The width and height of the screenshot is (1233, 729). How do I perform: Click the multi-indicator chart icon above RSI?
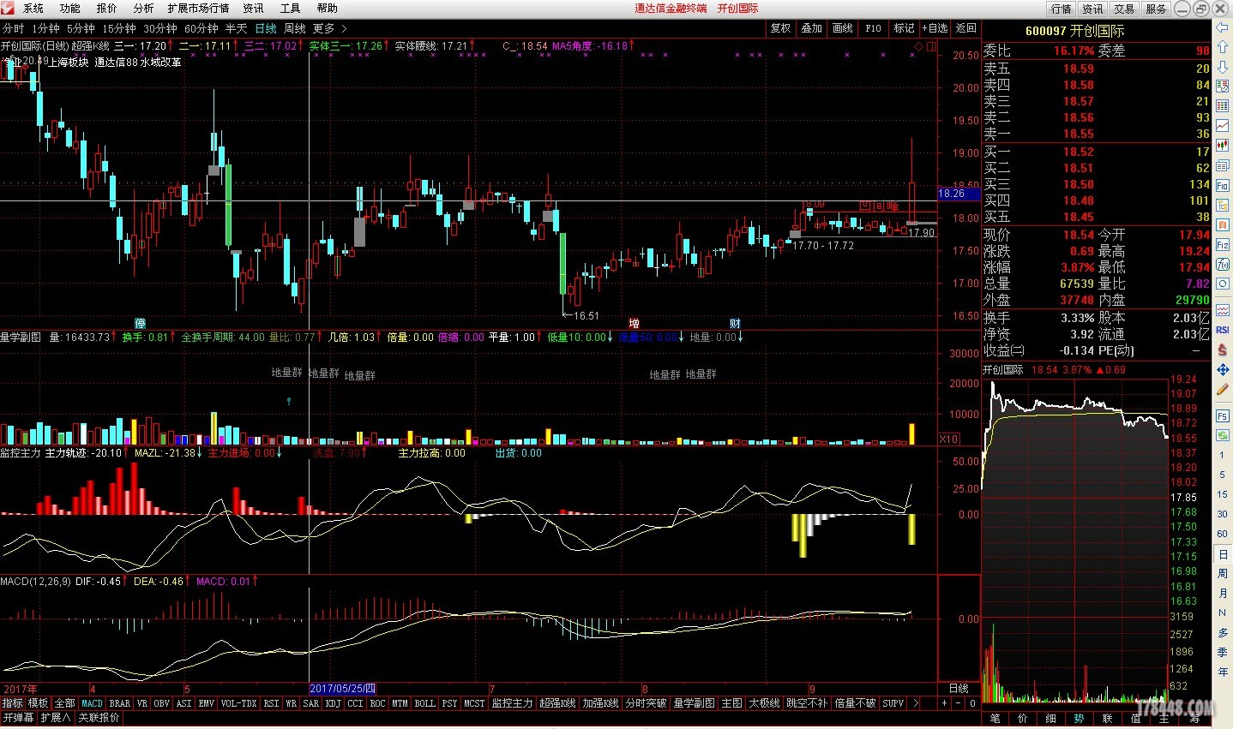pos(1222,310)
